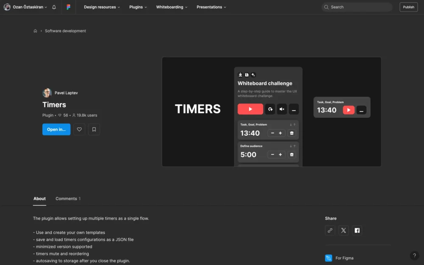Toggle like with the heart button
Viewport: 424px width, 265px height.
[x=79, y=129]
